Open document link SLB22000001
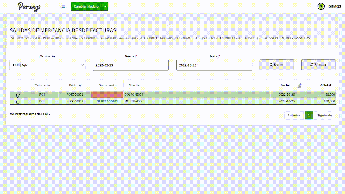Image resolution: width=345 pixels, height=194 pixels. [x=107, y=101]
